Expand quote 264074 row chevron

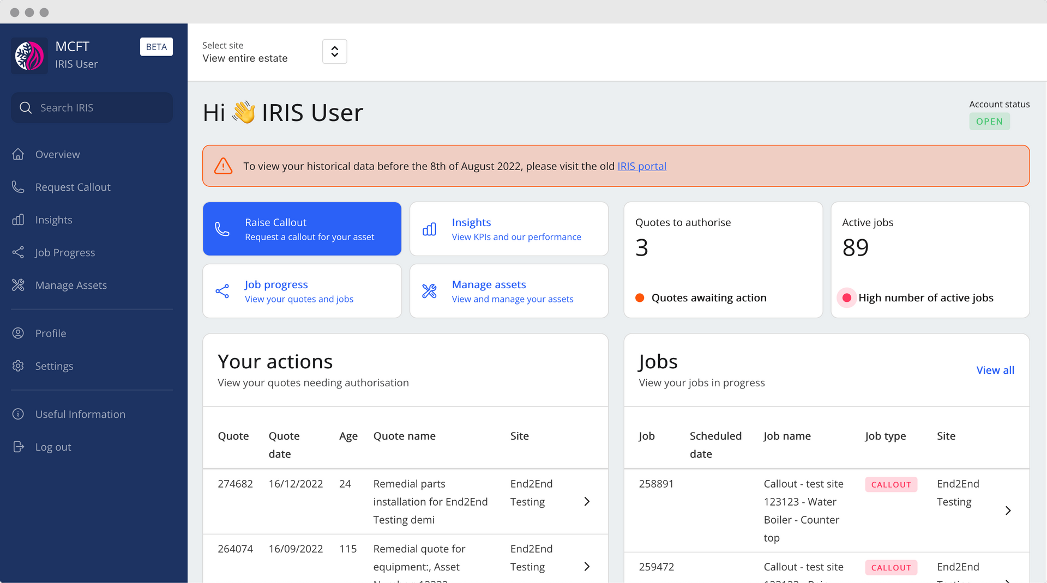587,567
